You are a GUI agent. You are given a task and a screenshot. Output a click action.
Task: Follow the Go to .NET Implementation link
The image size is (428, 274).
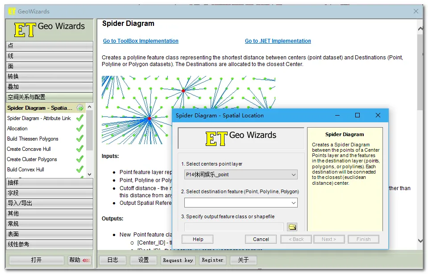[278, 41]
